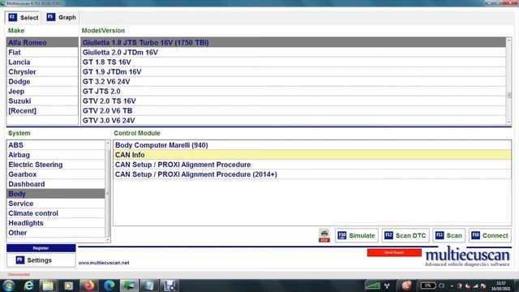Click the Simulate button
Viewport: 519px width, 292px height.
[x=357, y=235]
